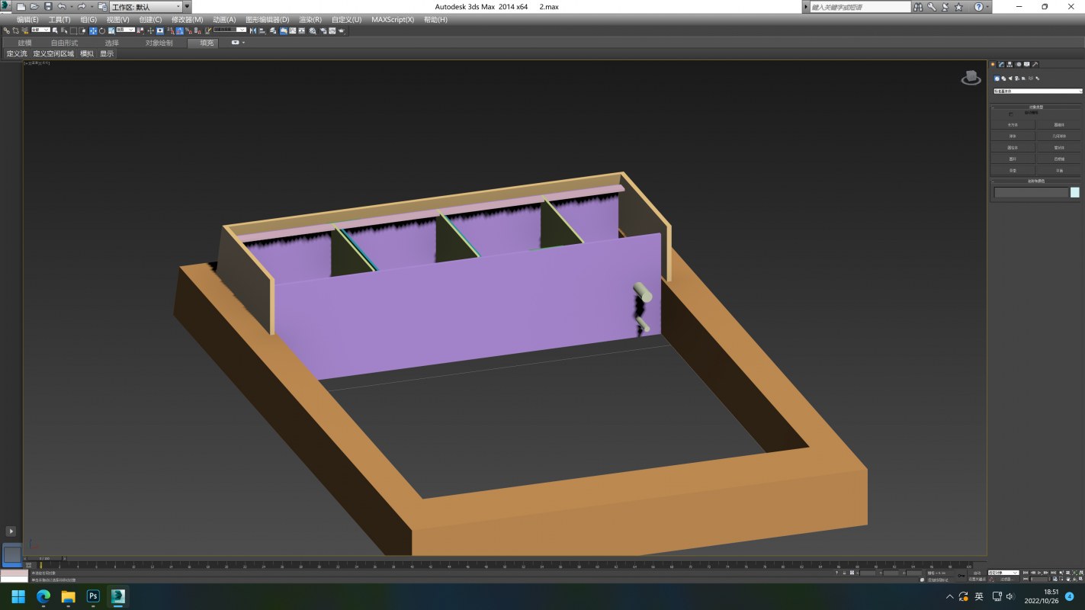Activate the Select and Rotate tool

click(x=102, y=30)
